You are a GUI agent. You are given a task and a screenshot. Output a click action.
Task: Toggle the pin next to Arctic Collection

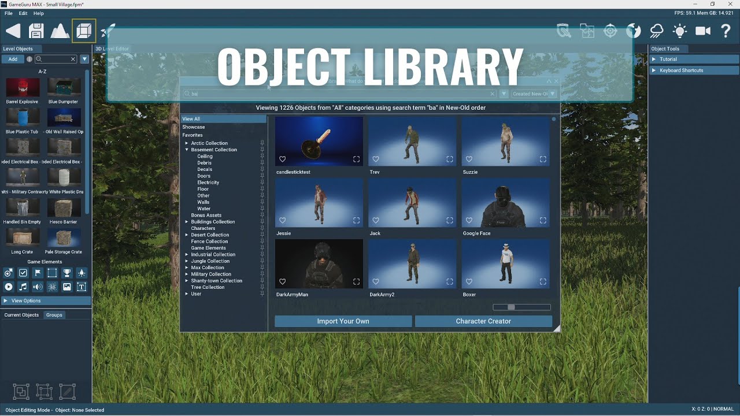(262, 143)
